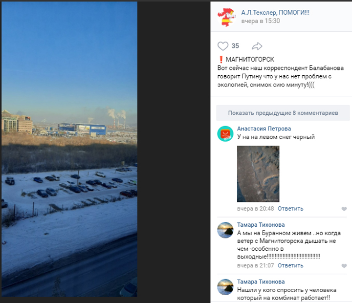Share the post via arrow icon
The image size is (352, 303).
pyautogui.click(x=257, y=46)
